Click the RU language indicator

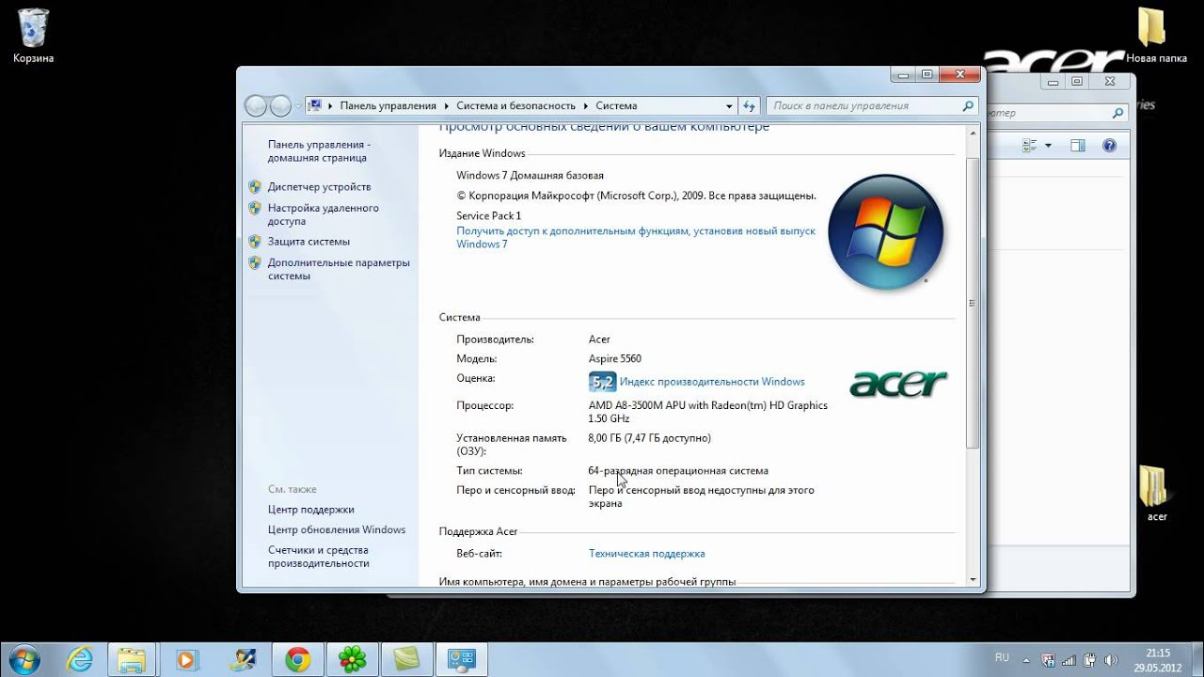(x=1003, y=656)
